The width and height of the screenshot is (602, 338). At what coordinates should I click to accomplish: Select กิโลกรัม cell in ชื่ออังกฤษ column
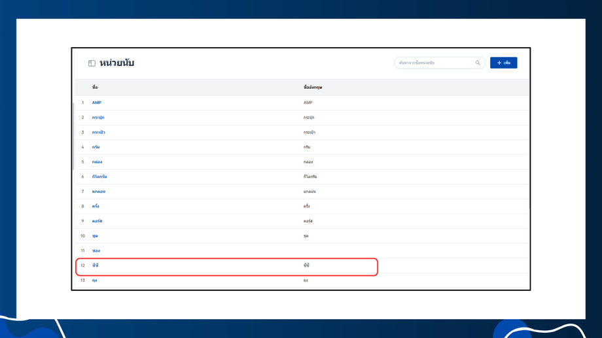[310, 177]
